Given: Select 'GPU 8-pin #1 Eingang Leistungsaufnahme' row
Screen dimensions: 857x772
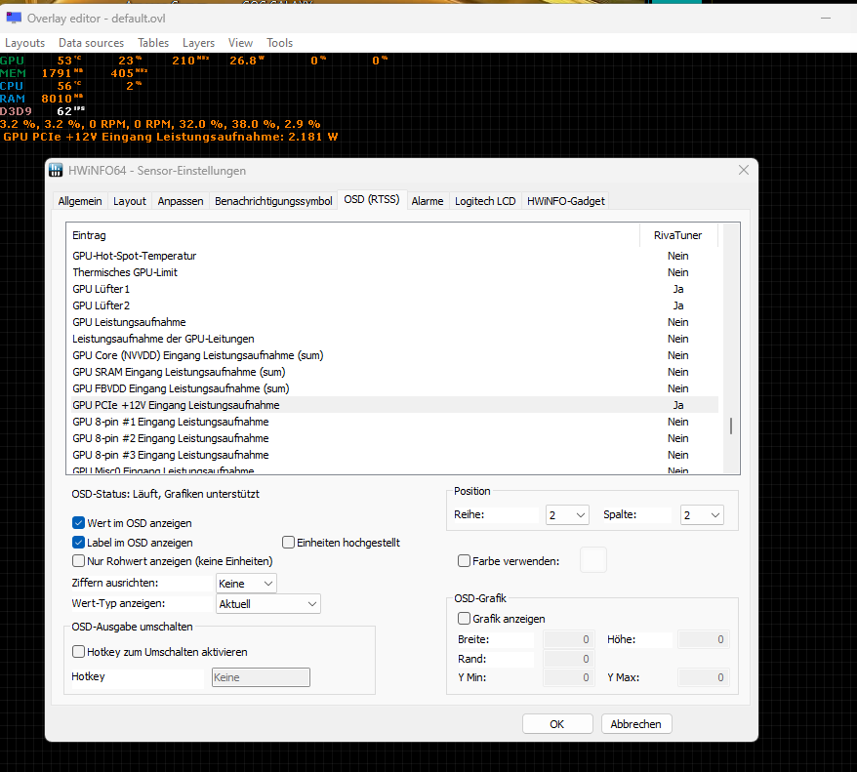Looking at the screenshot, I should (x=392, y=422).
